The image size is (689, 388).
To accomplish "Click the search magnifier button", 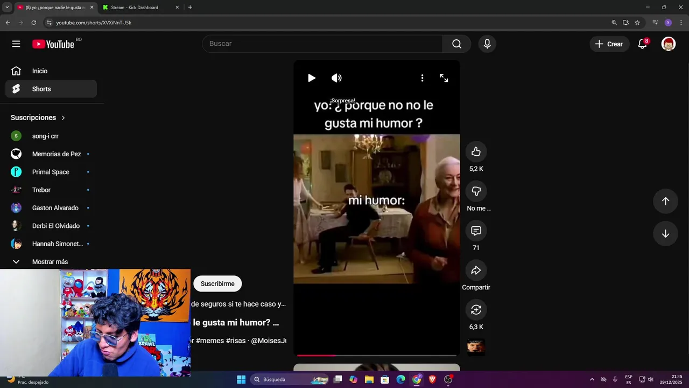I will [x=456, y=44].
